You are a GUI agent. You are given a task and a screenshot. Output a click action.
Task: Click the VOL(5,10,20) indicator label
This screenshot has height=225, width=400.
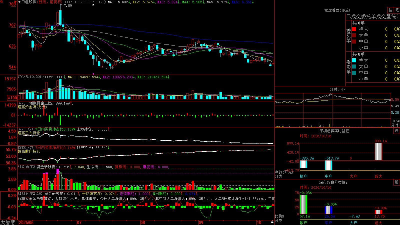click(29, 77)
